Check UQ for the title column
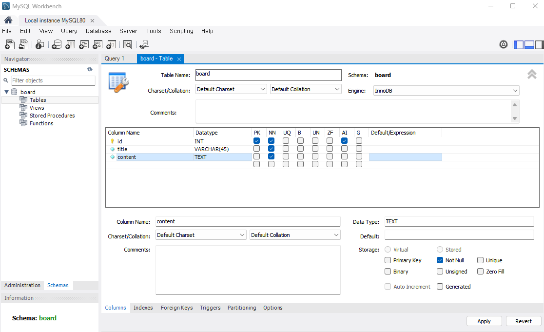This screenshot has height=332, width=544. (x=286, y=149)
